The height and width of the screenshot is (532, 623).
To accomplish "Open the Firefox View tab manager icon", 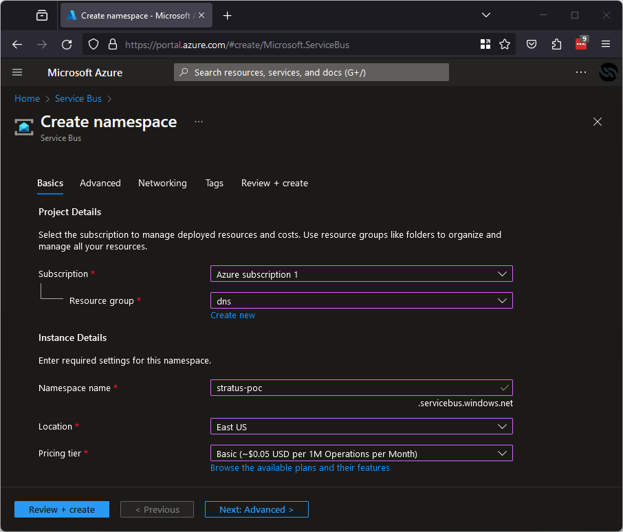I will [x=42, y=16].
